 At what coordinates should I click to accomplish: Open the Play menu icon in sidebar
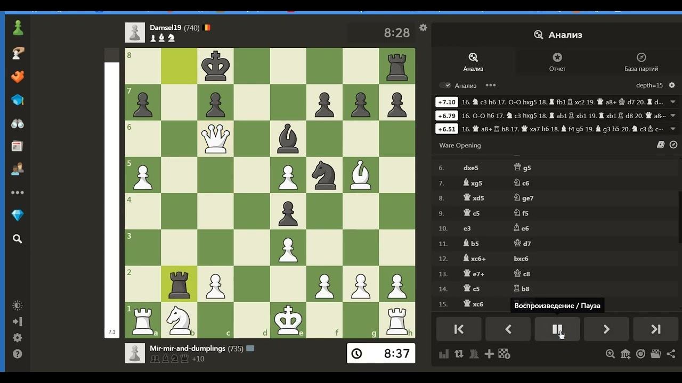(18, 53)
